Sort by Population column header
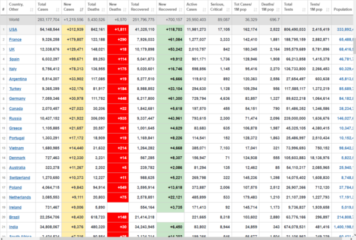The height and width of the screenshot is (240, 356). coord(341,10)
